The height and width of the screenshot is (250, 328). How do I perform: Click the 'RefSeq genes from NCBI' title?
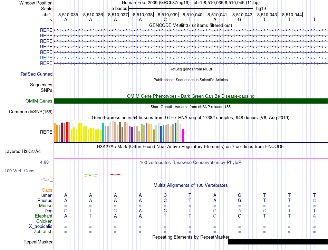coord(191,69)
